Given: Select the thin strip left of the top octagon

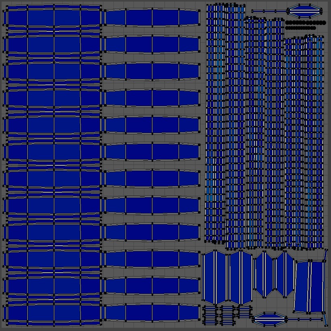Looking at the screenshot, I should (269, 11).
